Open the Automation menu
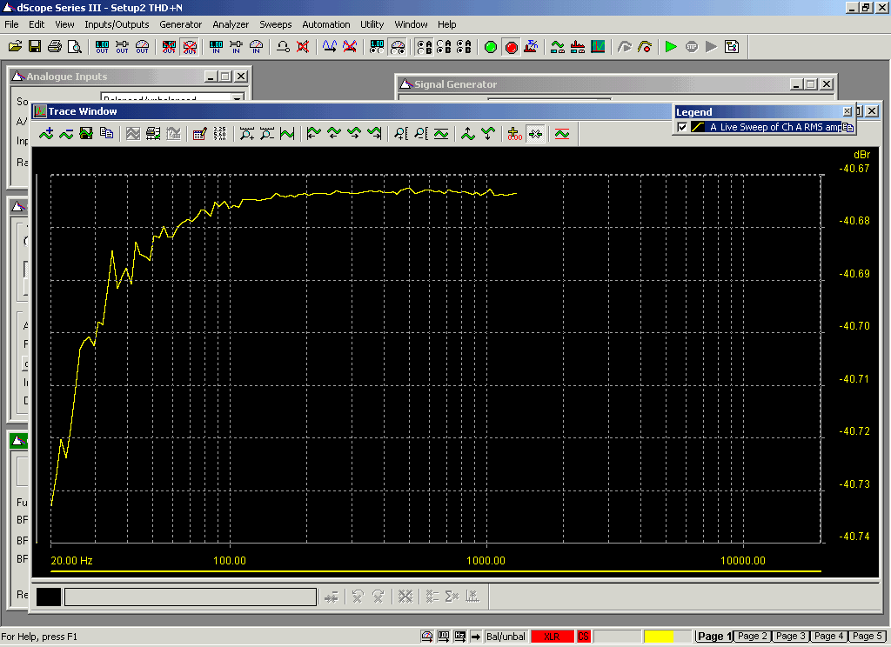 tap(325, 24)
